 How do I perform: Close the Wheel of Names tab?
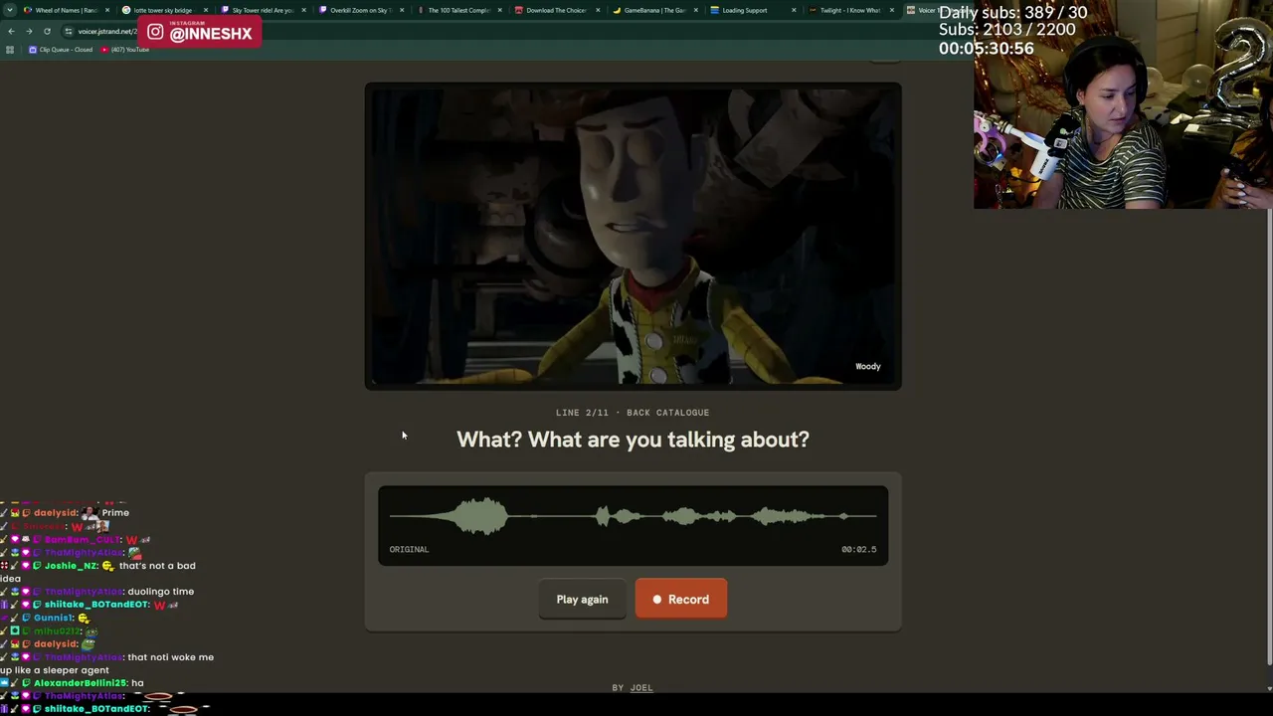coord(107,10)
